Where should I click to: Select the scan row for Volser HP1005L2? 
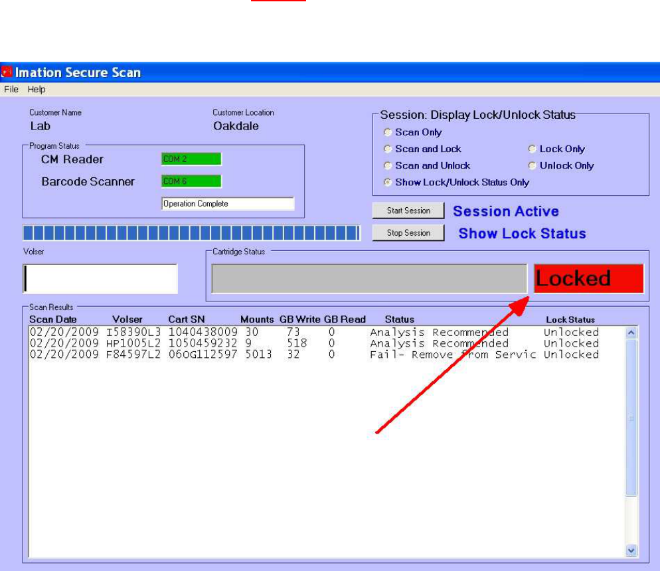point(314,343)
